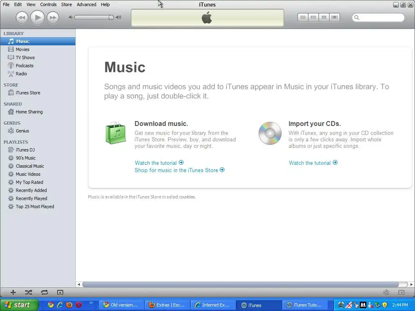This screenshot has width=415, height=311.
Task: Launch Firefox from quick launch
Action: [69, 305]
